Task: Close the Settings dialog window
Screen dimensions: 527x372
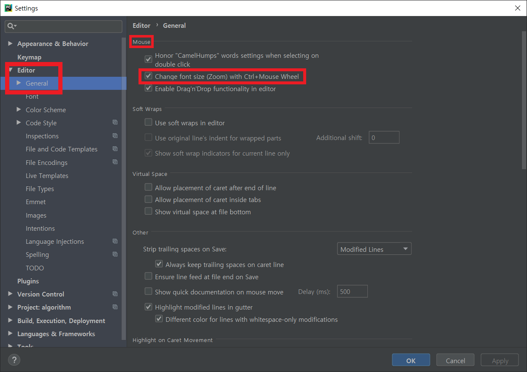Action: 517,8
